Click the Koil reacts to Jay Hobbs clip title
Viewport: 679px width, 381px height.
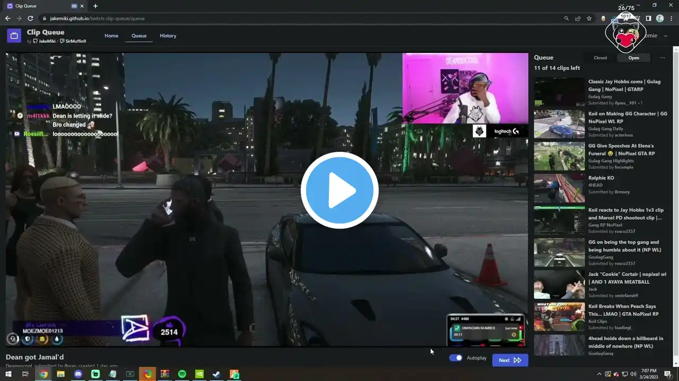pyautogui.click(x=626, y=214)
